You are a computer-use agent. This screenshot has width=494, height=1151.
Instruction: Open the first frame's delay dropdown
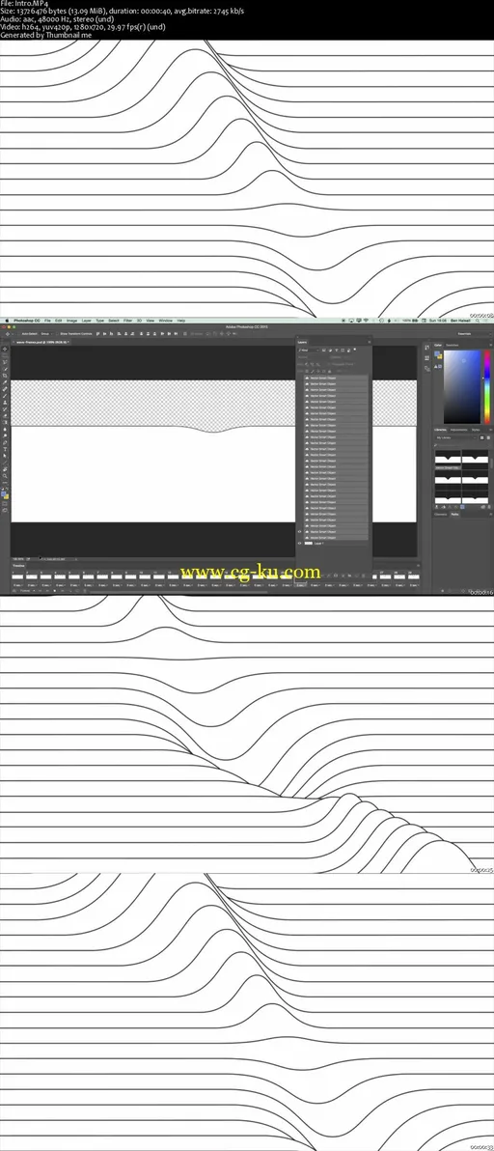coord(19,584)
